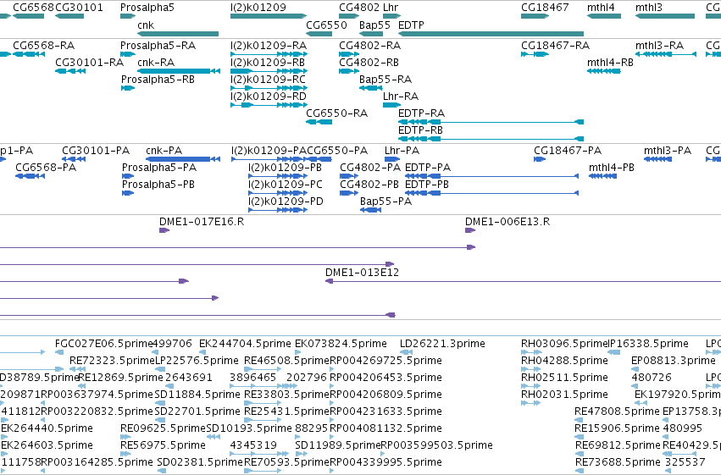Screen dimensions: 721x475
Task: Select the Bap55 gene bar
Action: tap(370, 34)
